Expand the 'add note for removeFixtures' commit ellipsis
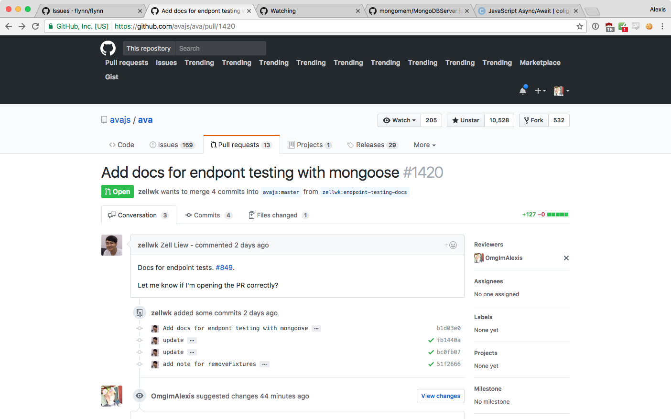Image resolution: width=671 pixels, height=419 pixels. (x=264, y=364)
